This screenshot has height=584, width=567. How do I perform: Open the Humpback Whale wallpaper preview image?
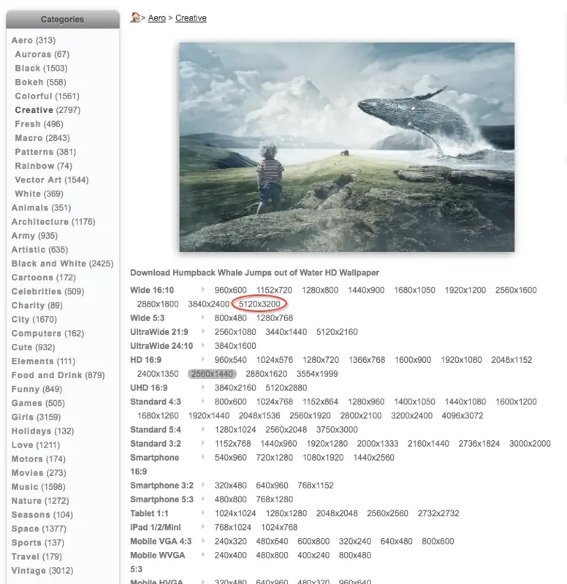click(x=346, y=147)
